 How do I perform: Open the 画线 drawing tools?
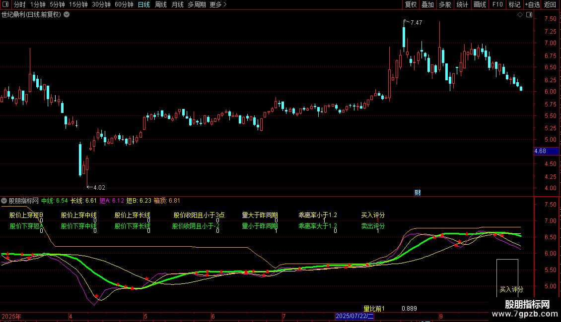[x=480, y=4]
